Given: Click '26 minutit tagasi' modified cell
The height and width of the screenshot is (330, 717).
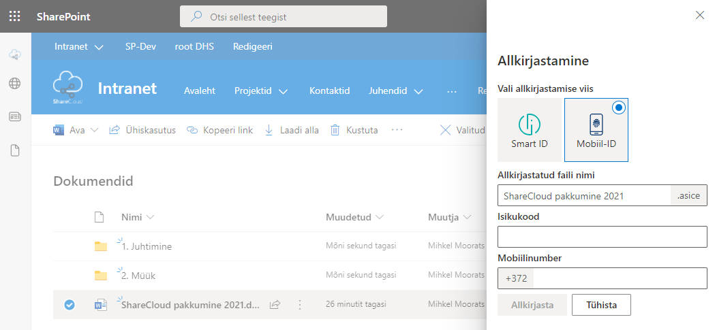Looking at the screenshot, I should coord(356,304).
